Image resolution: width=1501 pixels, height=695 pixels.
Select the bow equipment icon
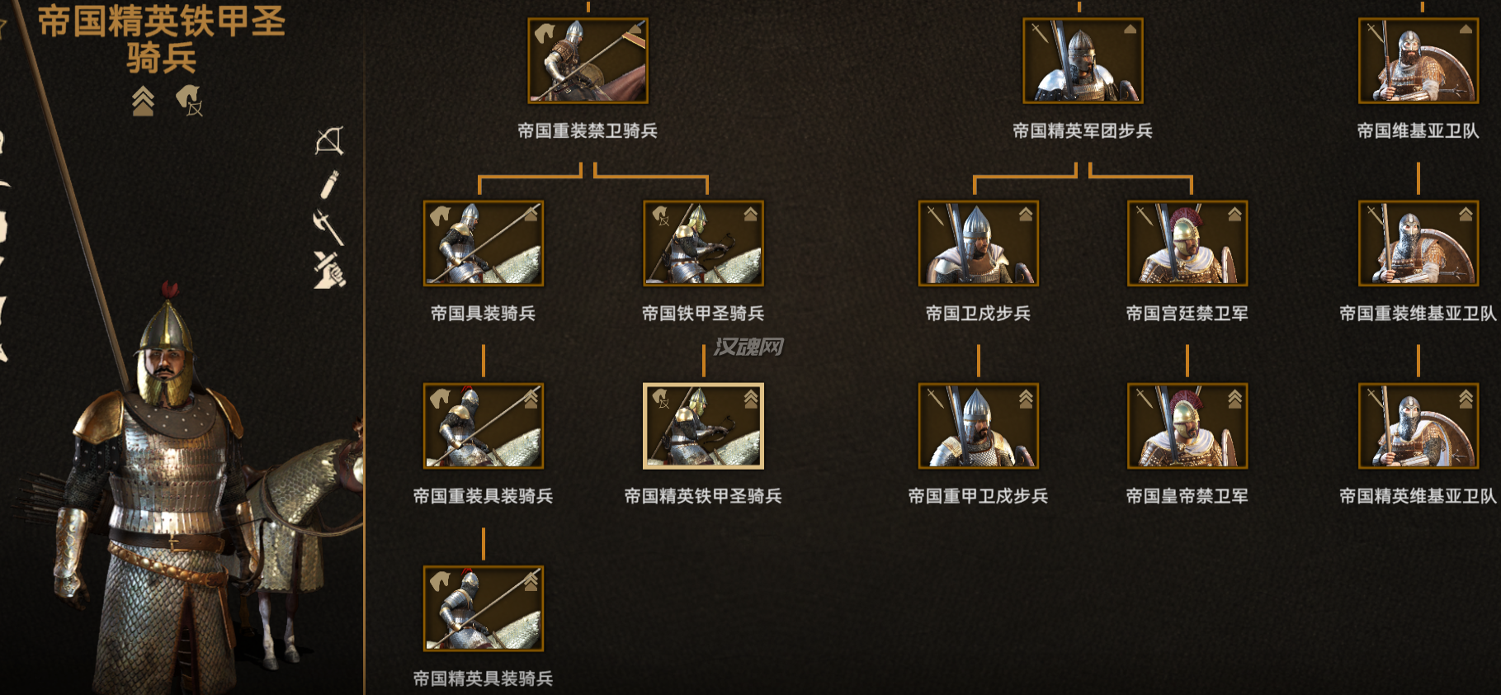pos(329,141)
